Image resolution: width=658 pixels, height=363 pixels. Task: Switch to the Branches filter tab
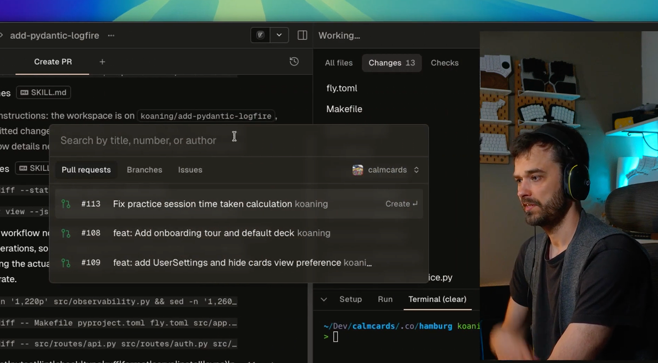pos(144,170)
